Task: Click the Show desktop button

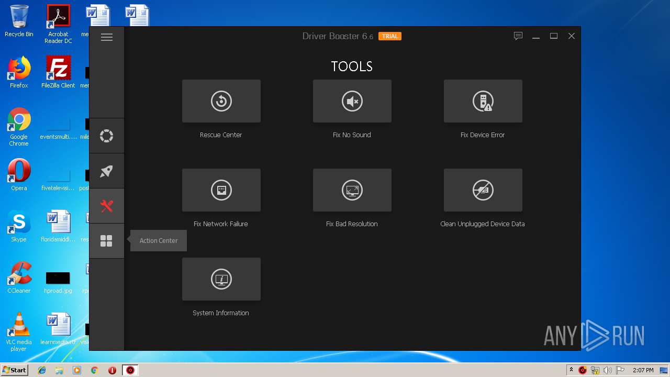Action: (x=665, y=370)
